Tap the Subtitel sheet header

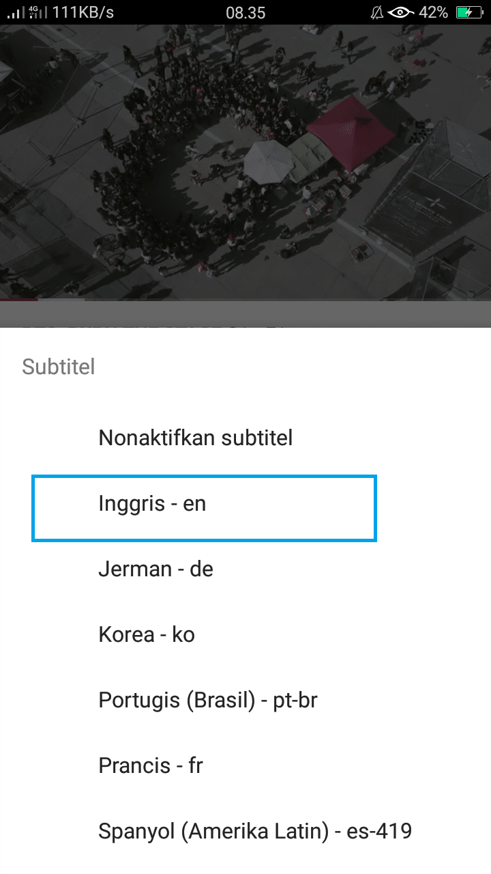tap(59, 367)
